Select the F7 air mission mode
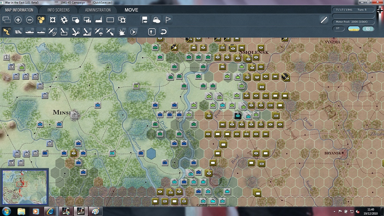The width and height of the screenshot is (384, 216). (x=76, y=32)
